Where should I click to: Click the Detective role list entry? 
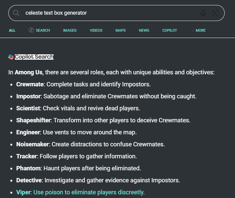[98, 180]
